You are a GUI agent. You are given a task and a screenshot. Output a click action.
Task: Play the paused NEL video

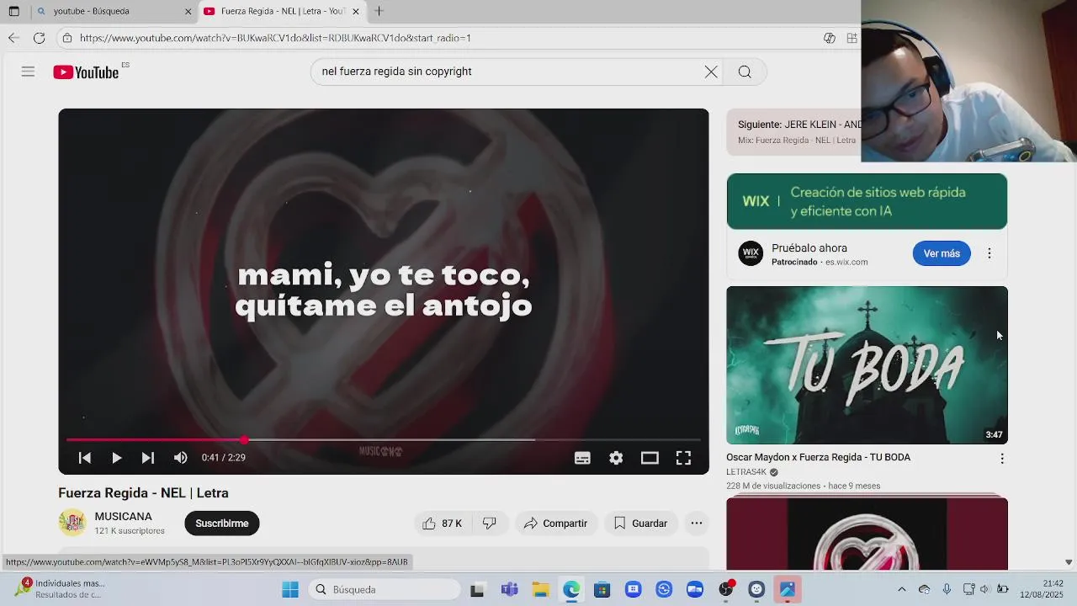click(x=116, y=457)
